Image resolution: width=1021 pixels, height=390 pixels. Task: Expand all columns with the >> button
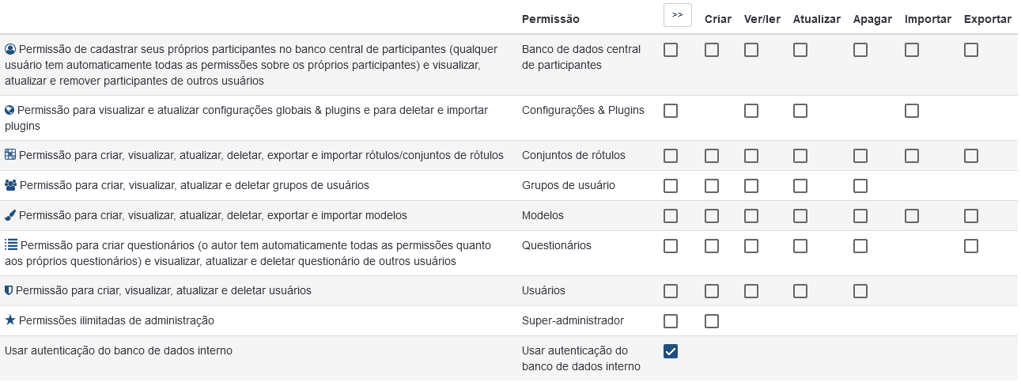click(678, 15)
